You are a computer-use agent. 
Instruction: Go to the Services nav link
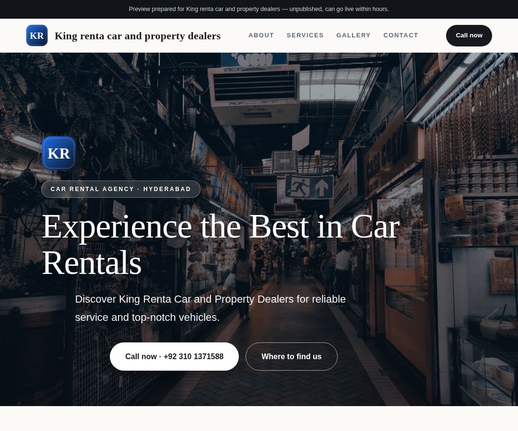(305, 35)
